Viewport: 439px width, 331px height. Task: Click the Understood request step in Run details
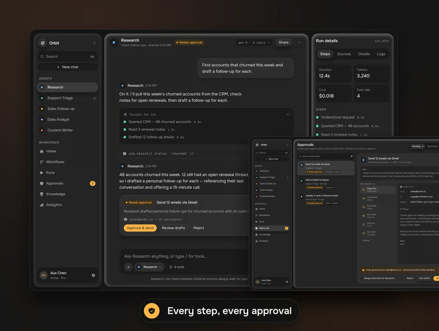click(340, 117)
